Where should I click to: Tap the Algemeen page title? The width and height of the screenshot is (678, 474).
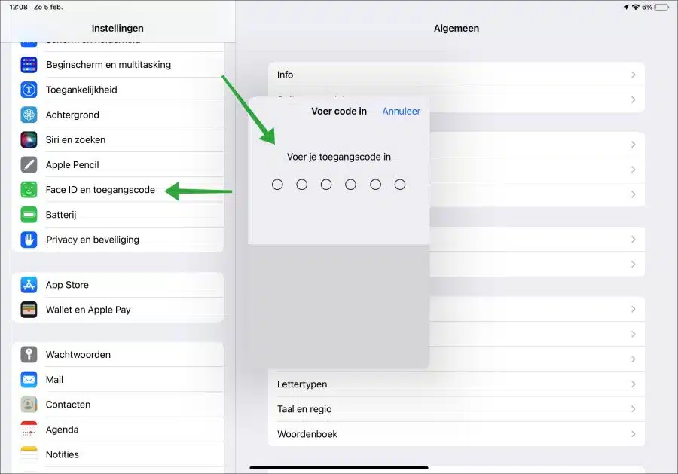pyautogui.click(x=457, y=28)
